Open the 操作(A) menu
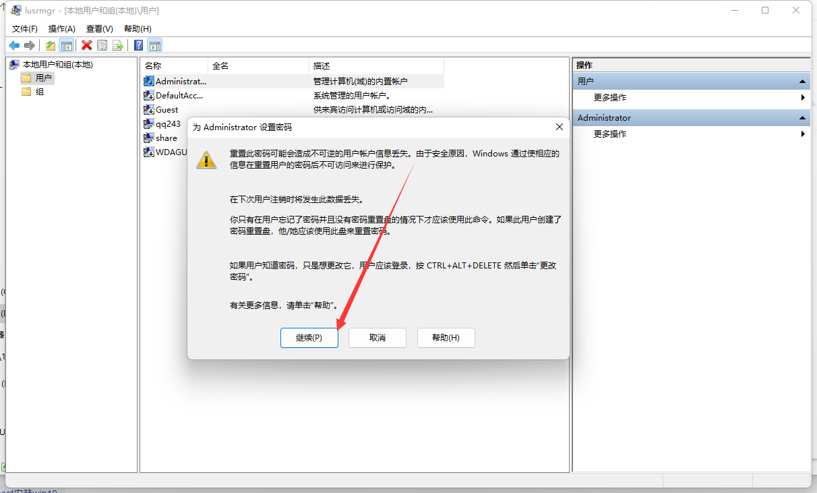The image size is (817, 493). [62, 28]
